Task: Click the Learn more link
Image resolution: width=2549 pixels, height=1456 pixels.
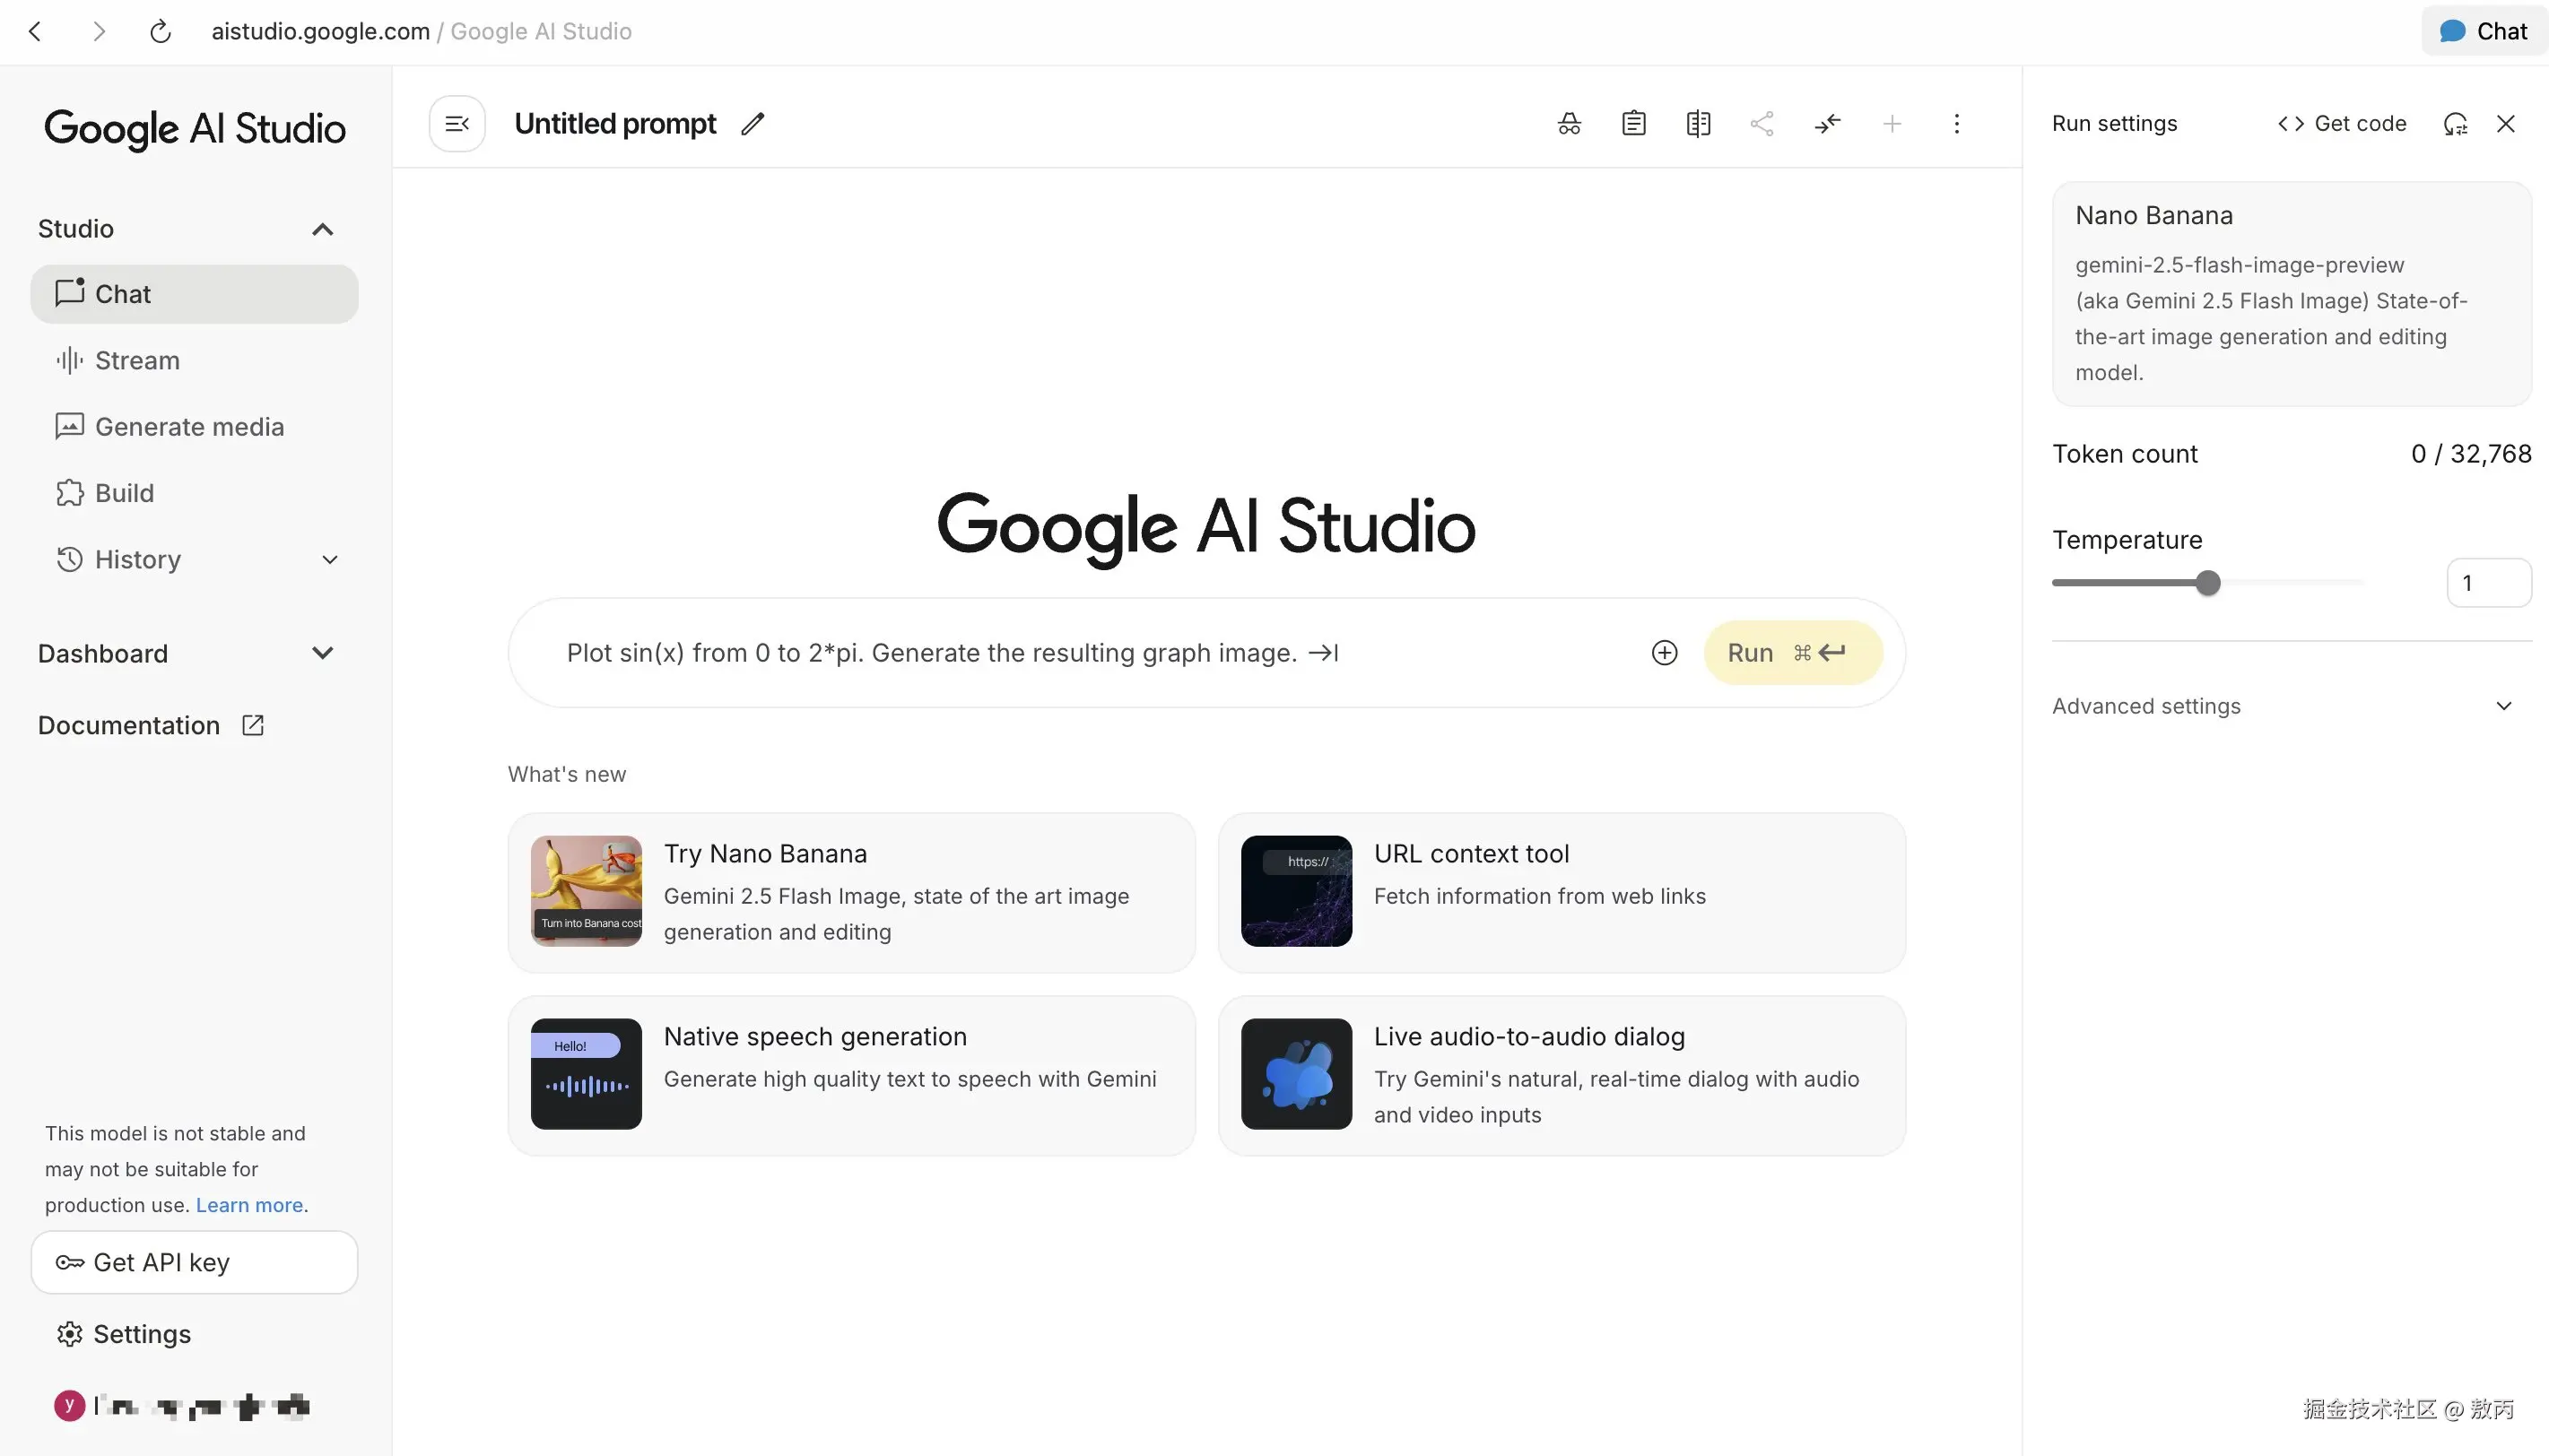Action: [x=249, y=1205]
